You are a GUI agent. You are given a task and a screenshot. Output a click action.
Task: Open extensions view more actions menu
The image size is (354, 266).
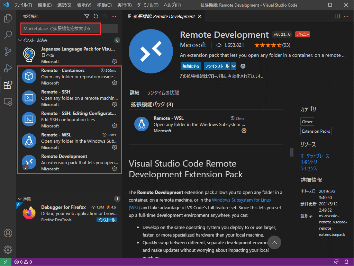(x=114, y=16)
